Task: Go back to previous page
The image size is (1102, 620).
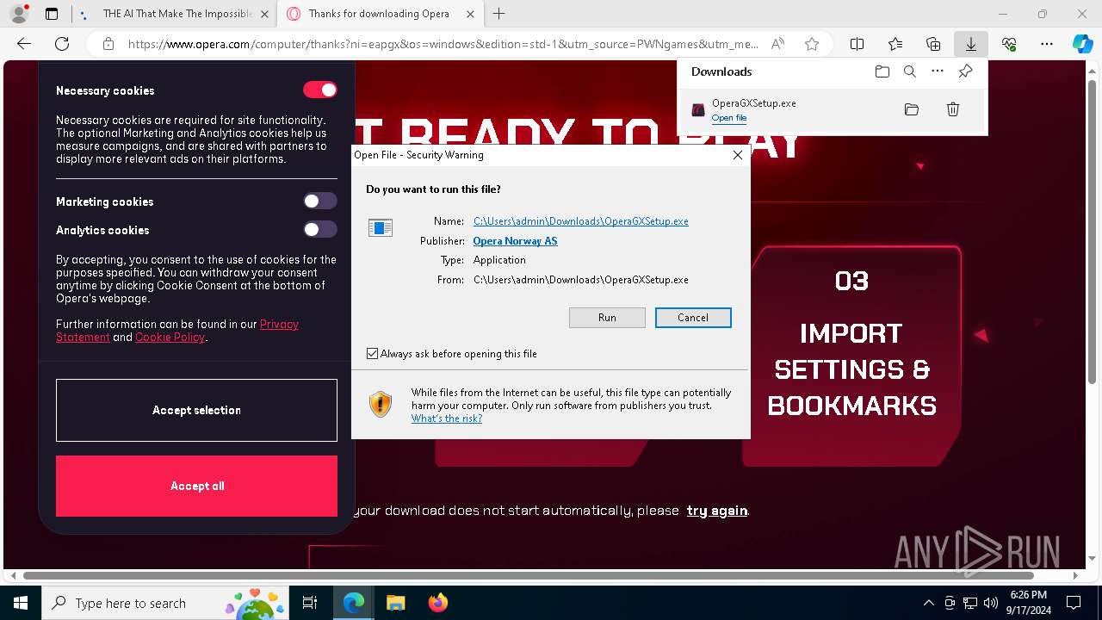Action: point(24,44)
